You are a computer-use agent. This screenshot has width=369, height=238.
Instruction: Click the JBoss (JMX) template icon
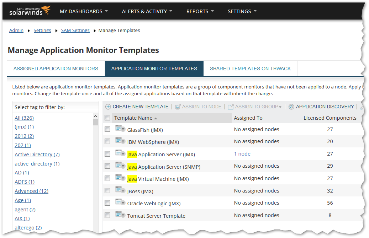coord(120,191)
